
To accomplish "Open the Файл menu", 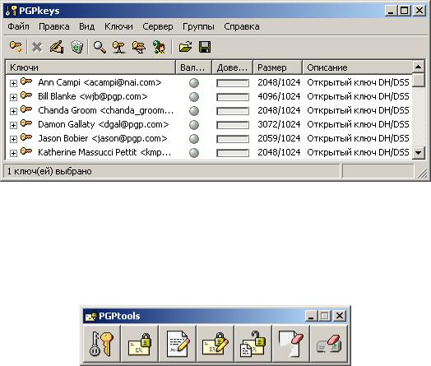I will click(x=18, y=26).
